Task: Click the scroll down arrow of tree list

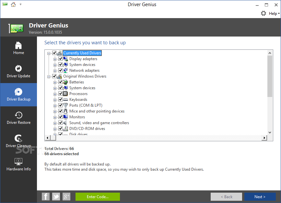Action: [x=270, y=133]
